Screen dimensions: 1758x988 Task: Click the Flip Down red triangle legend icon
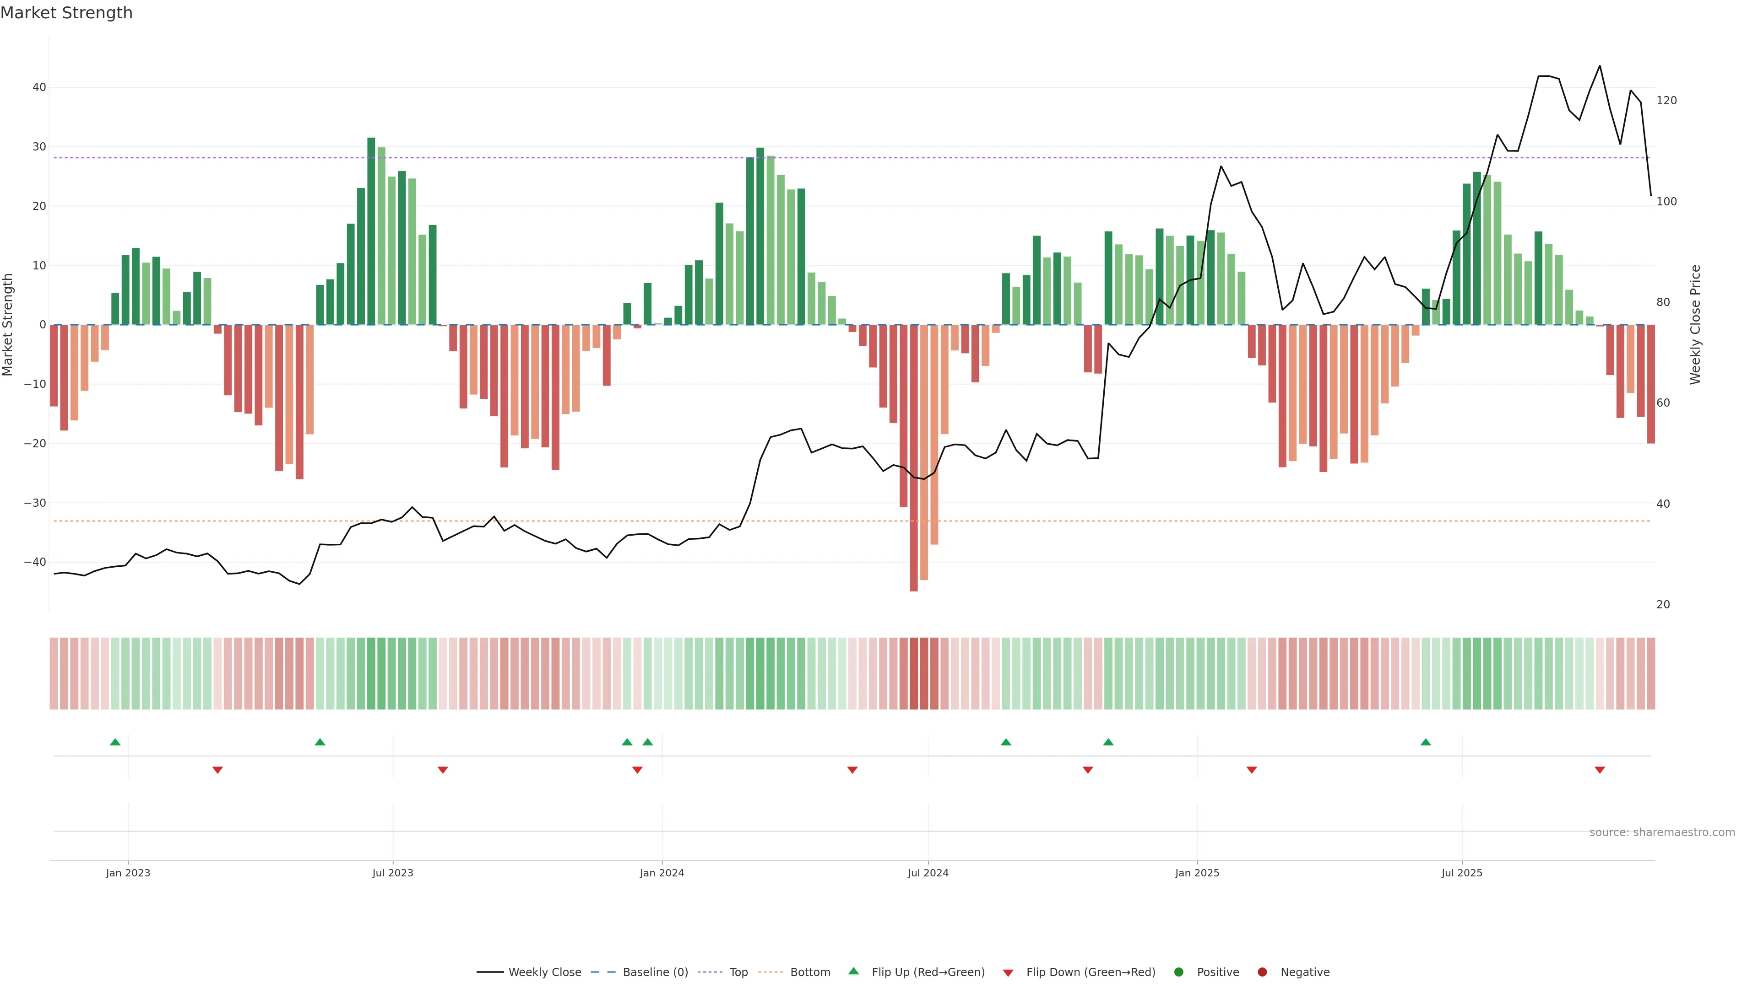(1008, 972)
